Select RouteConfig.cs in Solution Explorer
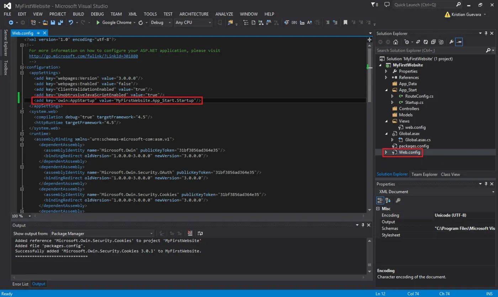The height and width of the screenshot is (297, 498). (419, 96)
